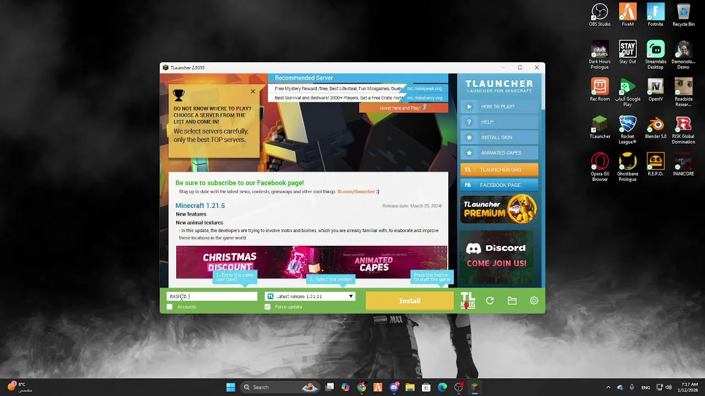Click the yellow Install button
Screen dimensions: 705x396
click(409, 301)
